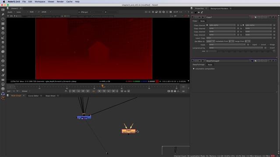
Task: Open the Time nodes toolbar menu
Action: (3, 19)
